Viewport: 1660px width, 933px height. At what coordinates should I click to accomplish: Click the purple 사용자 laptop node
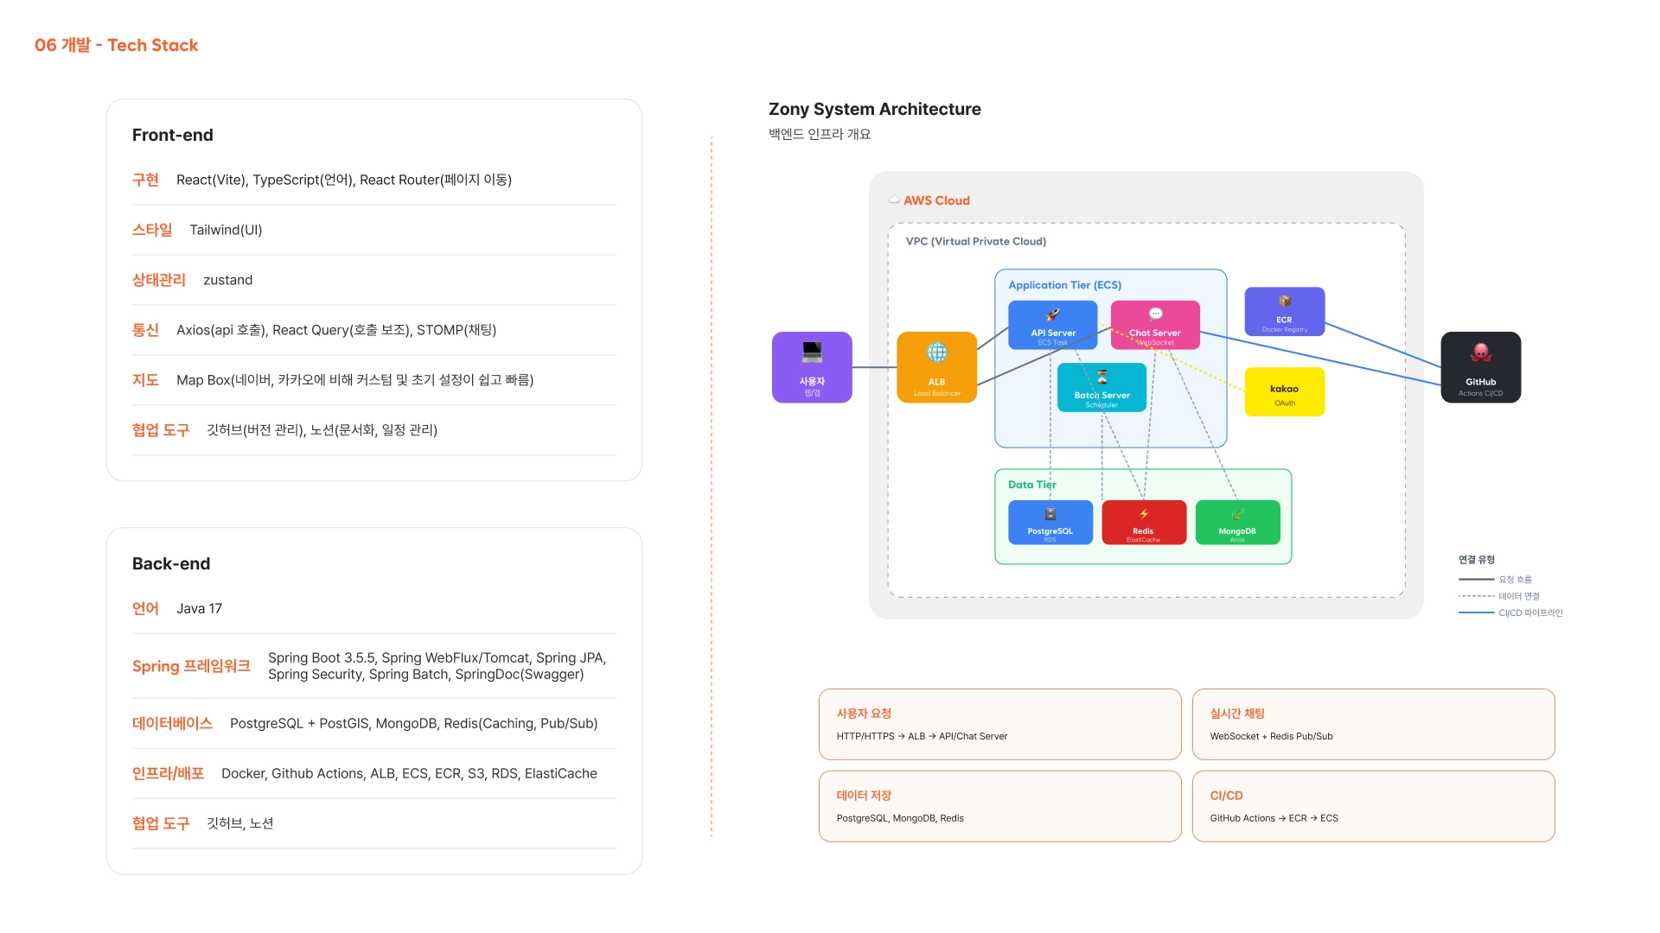(x=812, y=367)
